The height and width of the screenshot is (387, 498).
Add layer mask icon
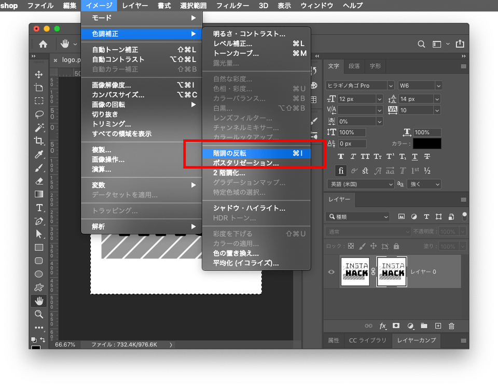click(396, 326)
